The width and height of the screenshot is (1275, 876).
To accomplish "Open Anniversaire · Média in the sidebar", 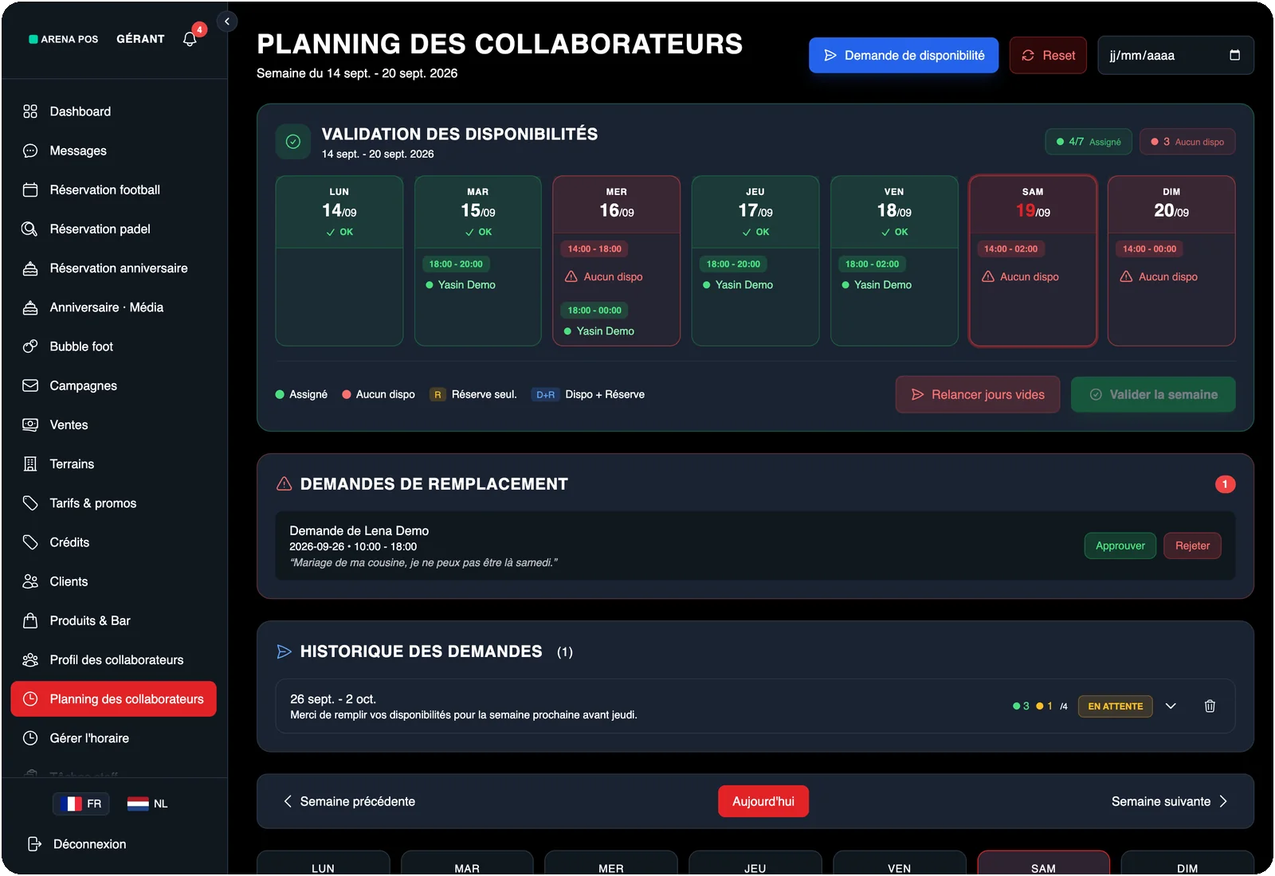I will point(114,307).
